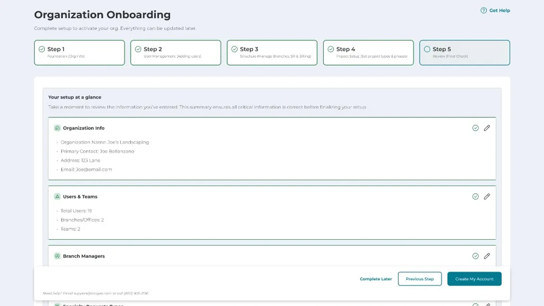Viewport: 544px width, 306px height.
Task: Click the Organization Info building icon
Action: tap(57, 128)
